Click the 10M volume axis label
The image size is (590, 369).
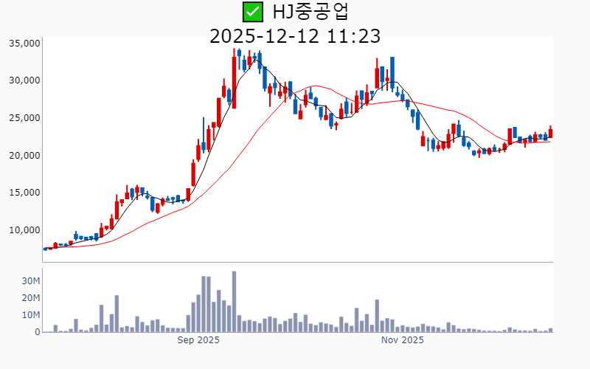30,315
